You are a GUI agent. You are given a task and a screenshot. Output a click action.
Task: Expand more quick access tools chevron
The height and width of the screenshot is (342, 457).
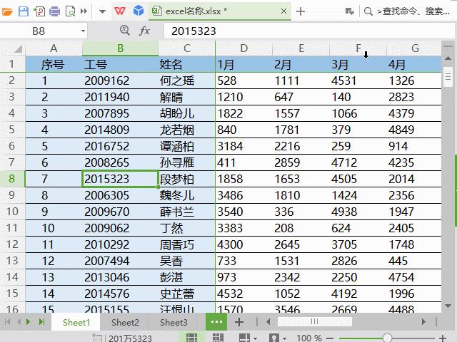click(84, 11)
